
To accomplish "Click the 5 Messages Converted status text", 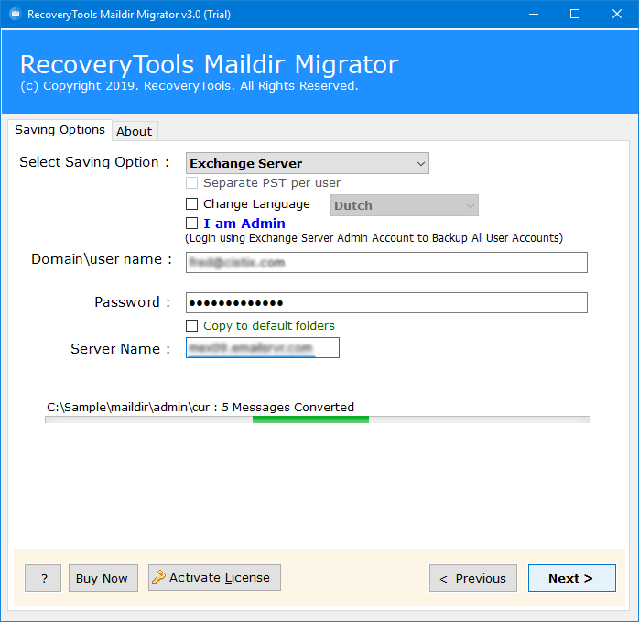I will click(287, 407).
